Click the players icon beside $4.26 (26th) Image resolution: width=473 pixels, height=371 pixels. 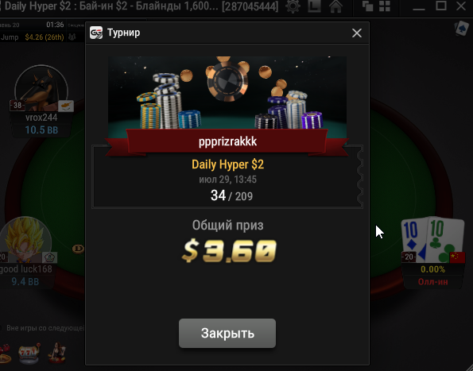[x=72, y=37]
